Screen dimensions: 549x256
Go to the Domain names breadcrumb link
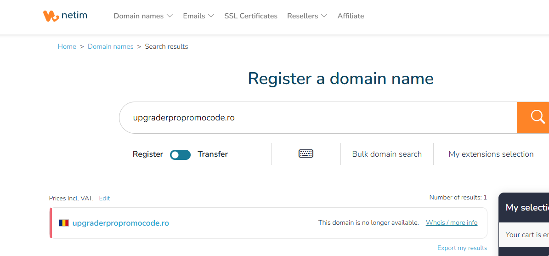click(x=111, y=46)
